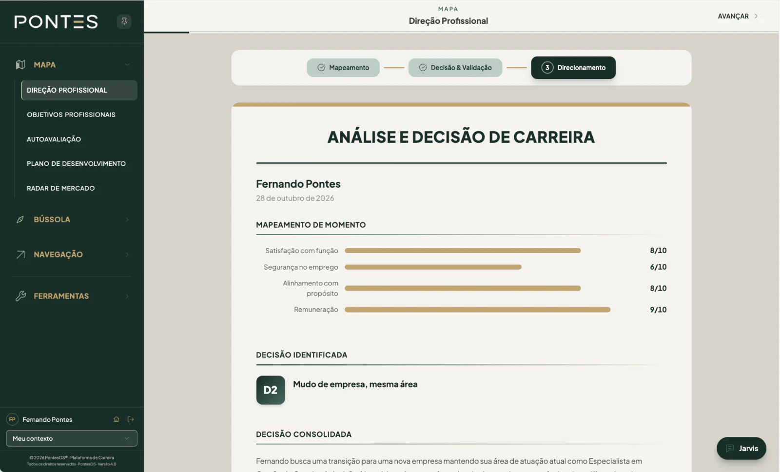Open the Meu contexto dropdown
This screenshot has width=780, height=472.
click(x=72, y=438)
